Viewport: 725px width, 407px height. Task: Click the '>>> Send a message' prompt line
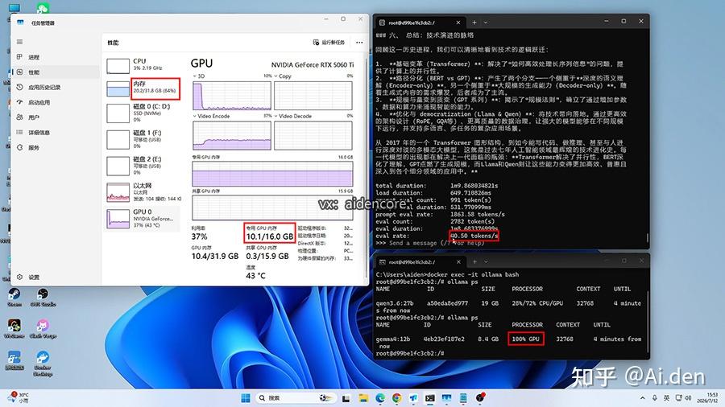tap(430, 243)
